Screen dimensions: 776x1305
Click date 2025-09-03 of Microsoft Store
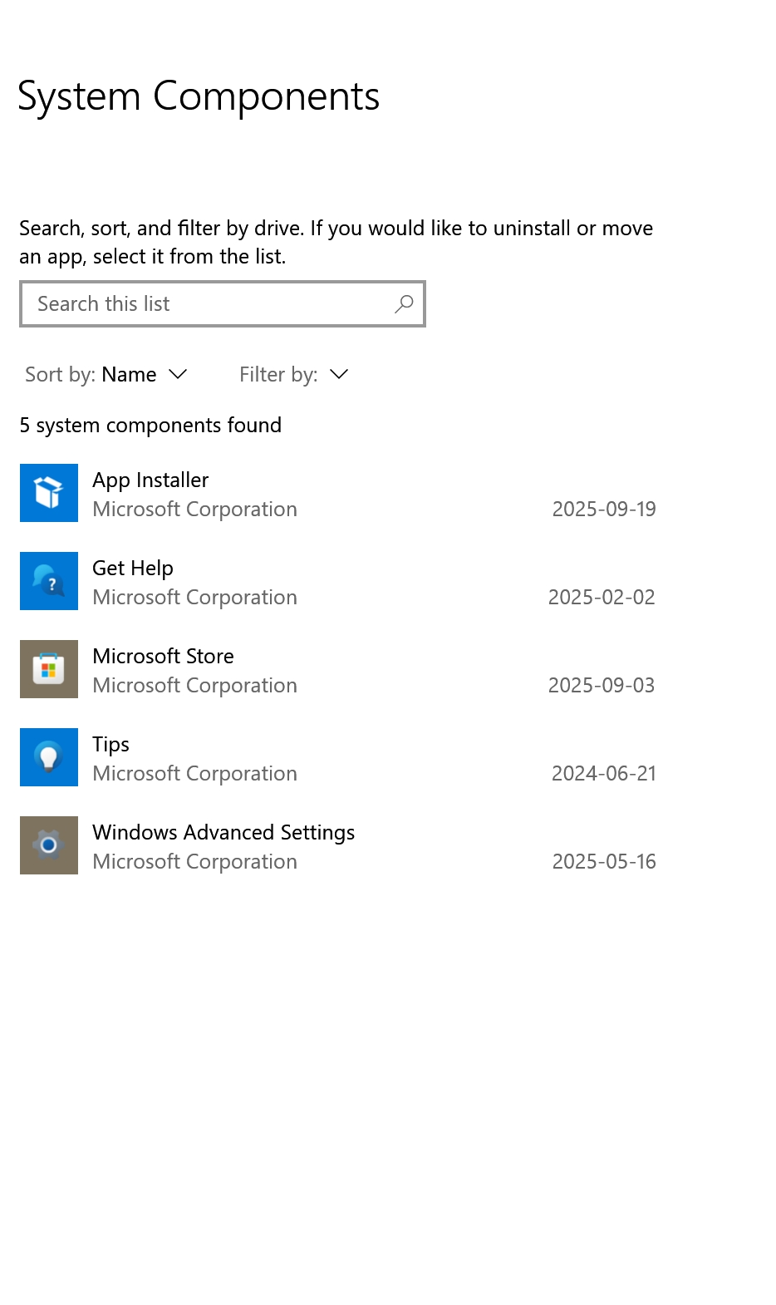[602, 686]
